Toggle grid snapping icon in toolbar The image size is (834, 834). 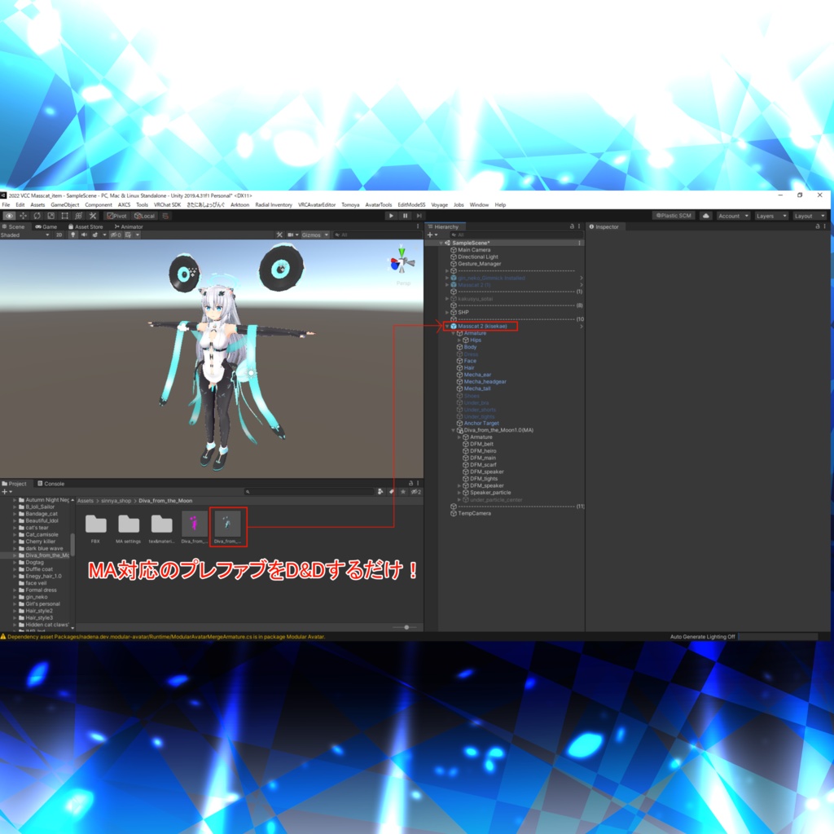165,216
